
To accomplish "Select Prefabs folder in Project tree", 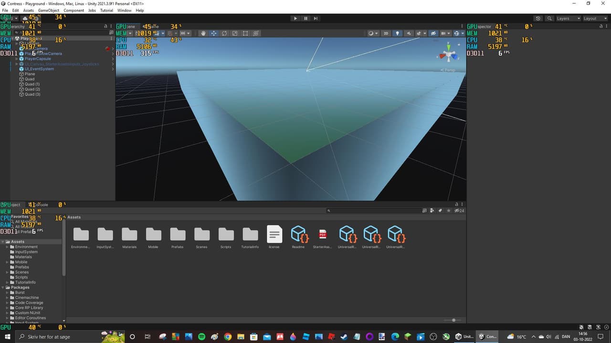I will pos(22,267).
